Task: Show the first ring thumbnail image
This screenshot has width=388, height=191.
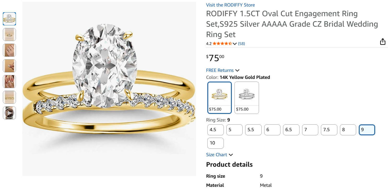Action: click(x=9, y=19)
